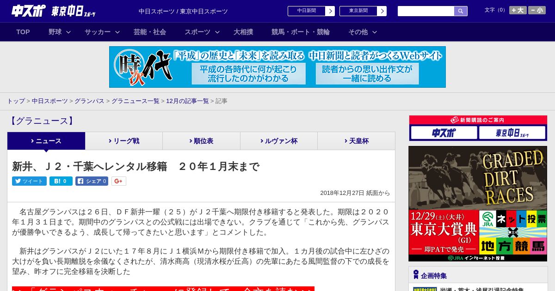Click the 新聞購読のご案内 header

tap(478, 120)
